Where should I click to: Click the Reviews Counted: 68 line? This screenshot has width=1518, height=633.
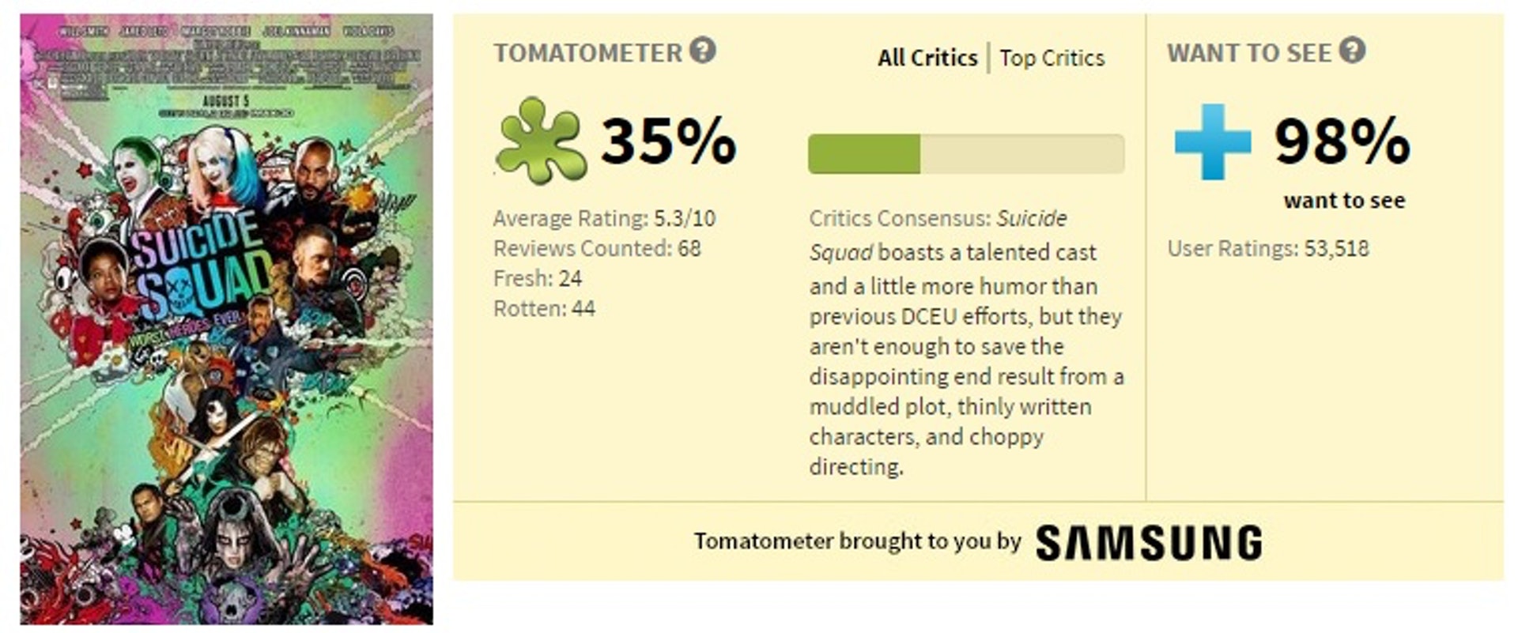pyautogui.click(x=597, y=248)
